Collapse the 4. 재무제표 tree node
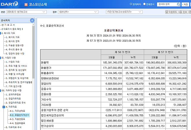The width and height of the screenshot is (191, 130). 4,107
